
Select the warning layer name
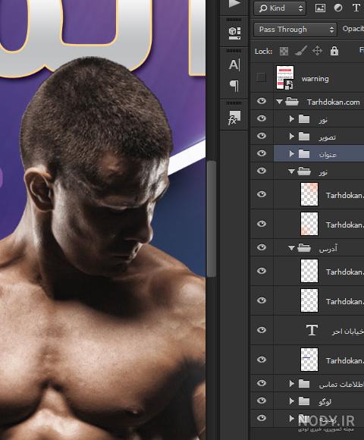tap(315, 79)
